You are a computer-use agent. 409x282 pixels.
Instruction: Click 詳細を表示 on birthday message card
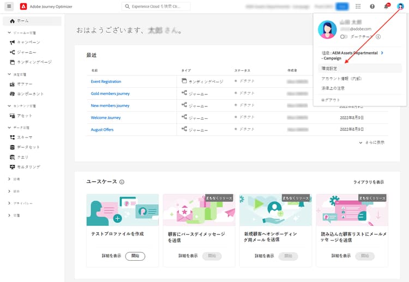[188, 256]
